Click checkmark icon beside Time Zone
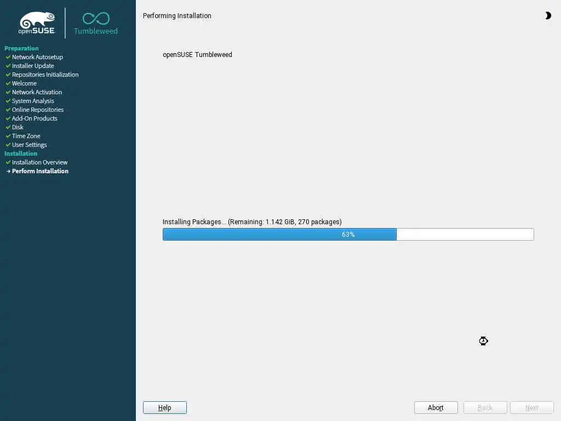Image resolution: width=561 pixels, height=421 pixels. point(8,136)
